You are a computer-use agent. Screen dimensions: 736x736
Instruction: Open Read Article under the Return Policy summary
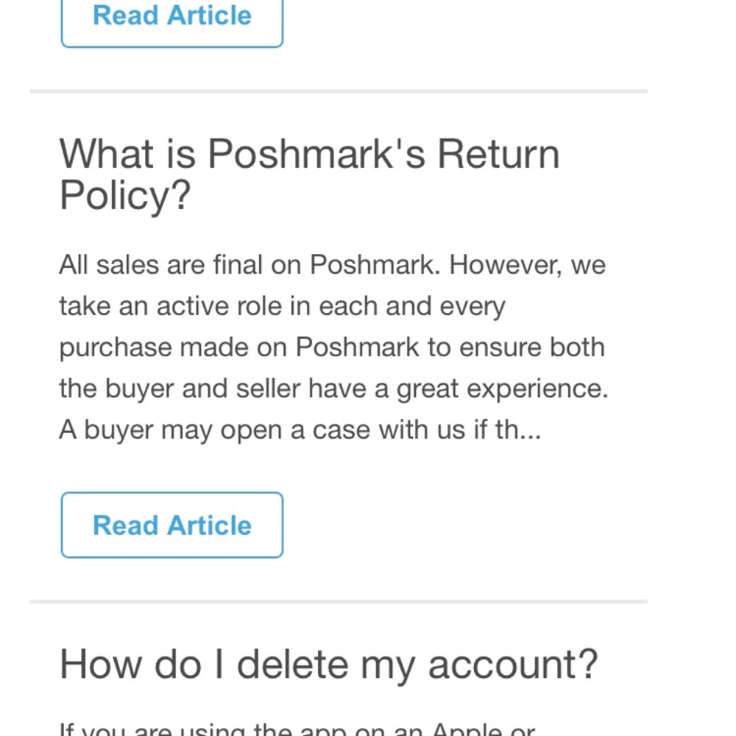(172, 525)
